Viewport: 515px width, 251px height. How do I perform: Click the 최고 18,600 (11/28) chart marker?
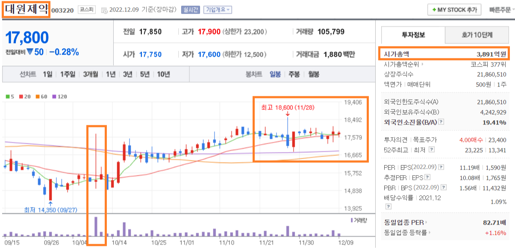(288, 108)
